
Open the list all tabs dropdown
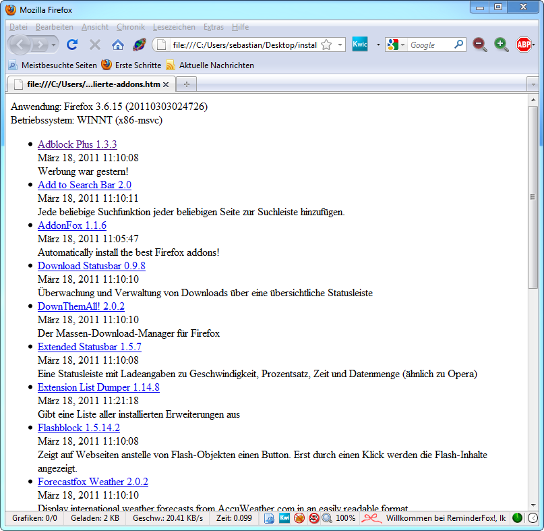point(533,84)
